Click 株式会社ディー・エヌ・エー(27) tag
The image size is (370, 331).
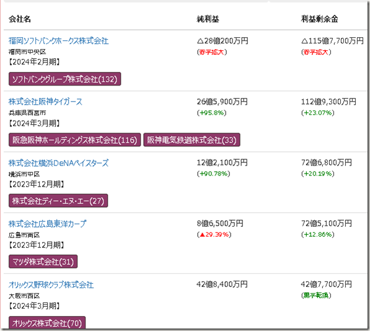click(58, 201)
